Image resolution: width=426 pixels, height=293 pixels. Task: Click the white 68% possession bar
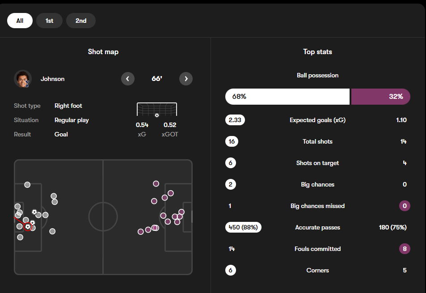[x=287, y=97]
